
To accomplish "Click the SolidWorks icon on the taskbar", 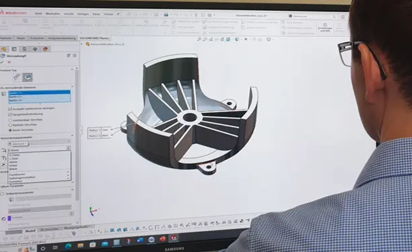I will (174, 238).
